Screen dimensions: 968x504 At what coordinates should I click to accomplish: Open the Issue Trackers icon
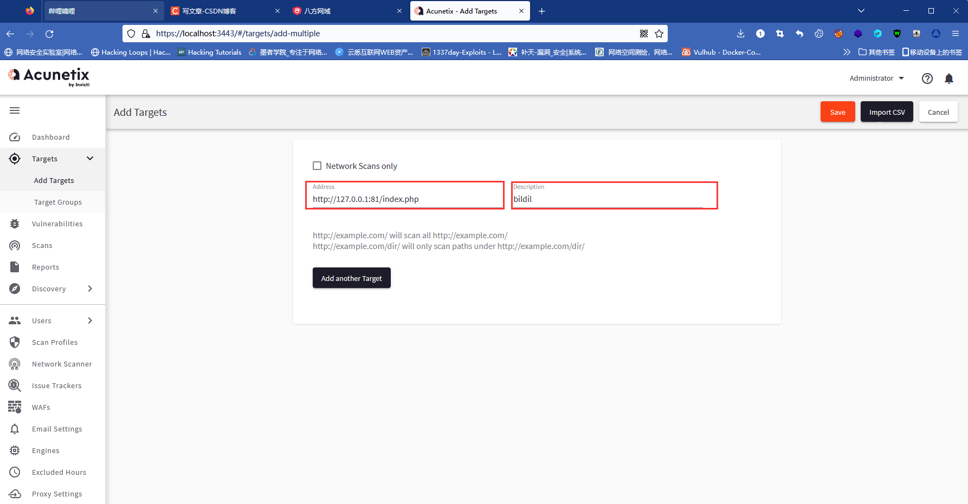[15, 385]
